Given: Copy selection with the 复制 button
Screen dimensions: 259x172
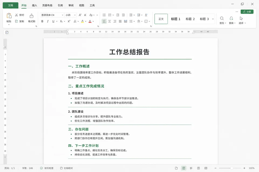Looking at the screenshot, I should (19, 21).
